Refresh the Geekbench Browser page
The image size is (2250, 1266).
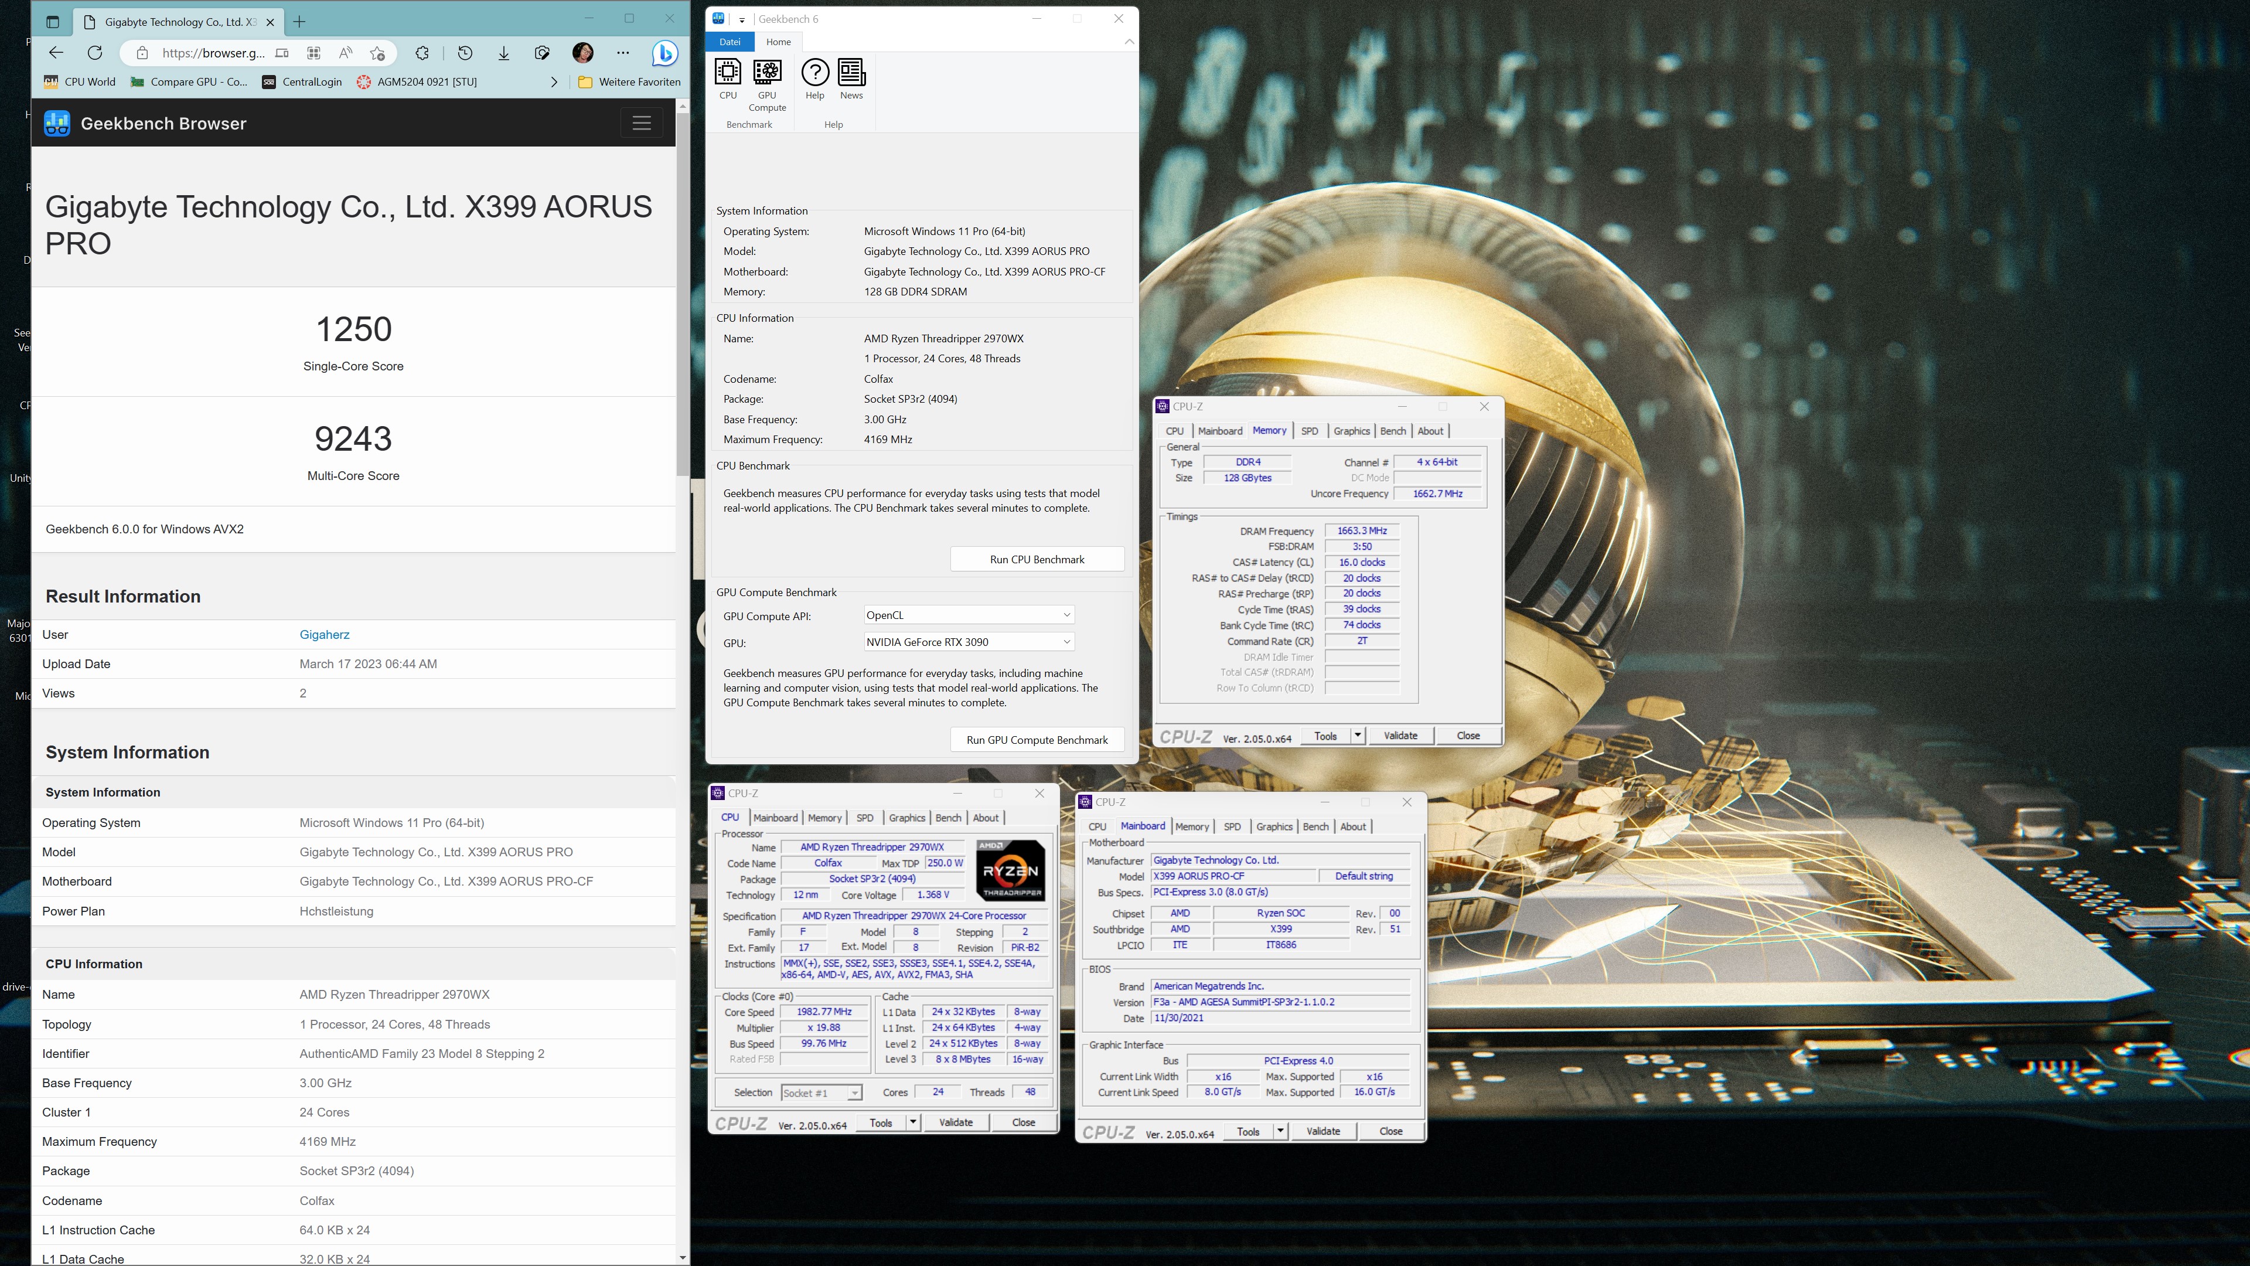tap(95, 53)
